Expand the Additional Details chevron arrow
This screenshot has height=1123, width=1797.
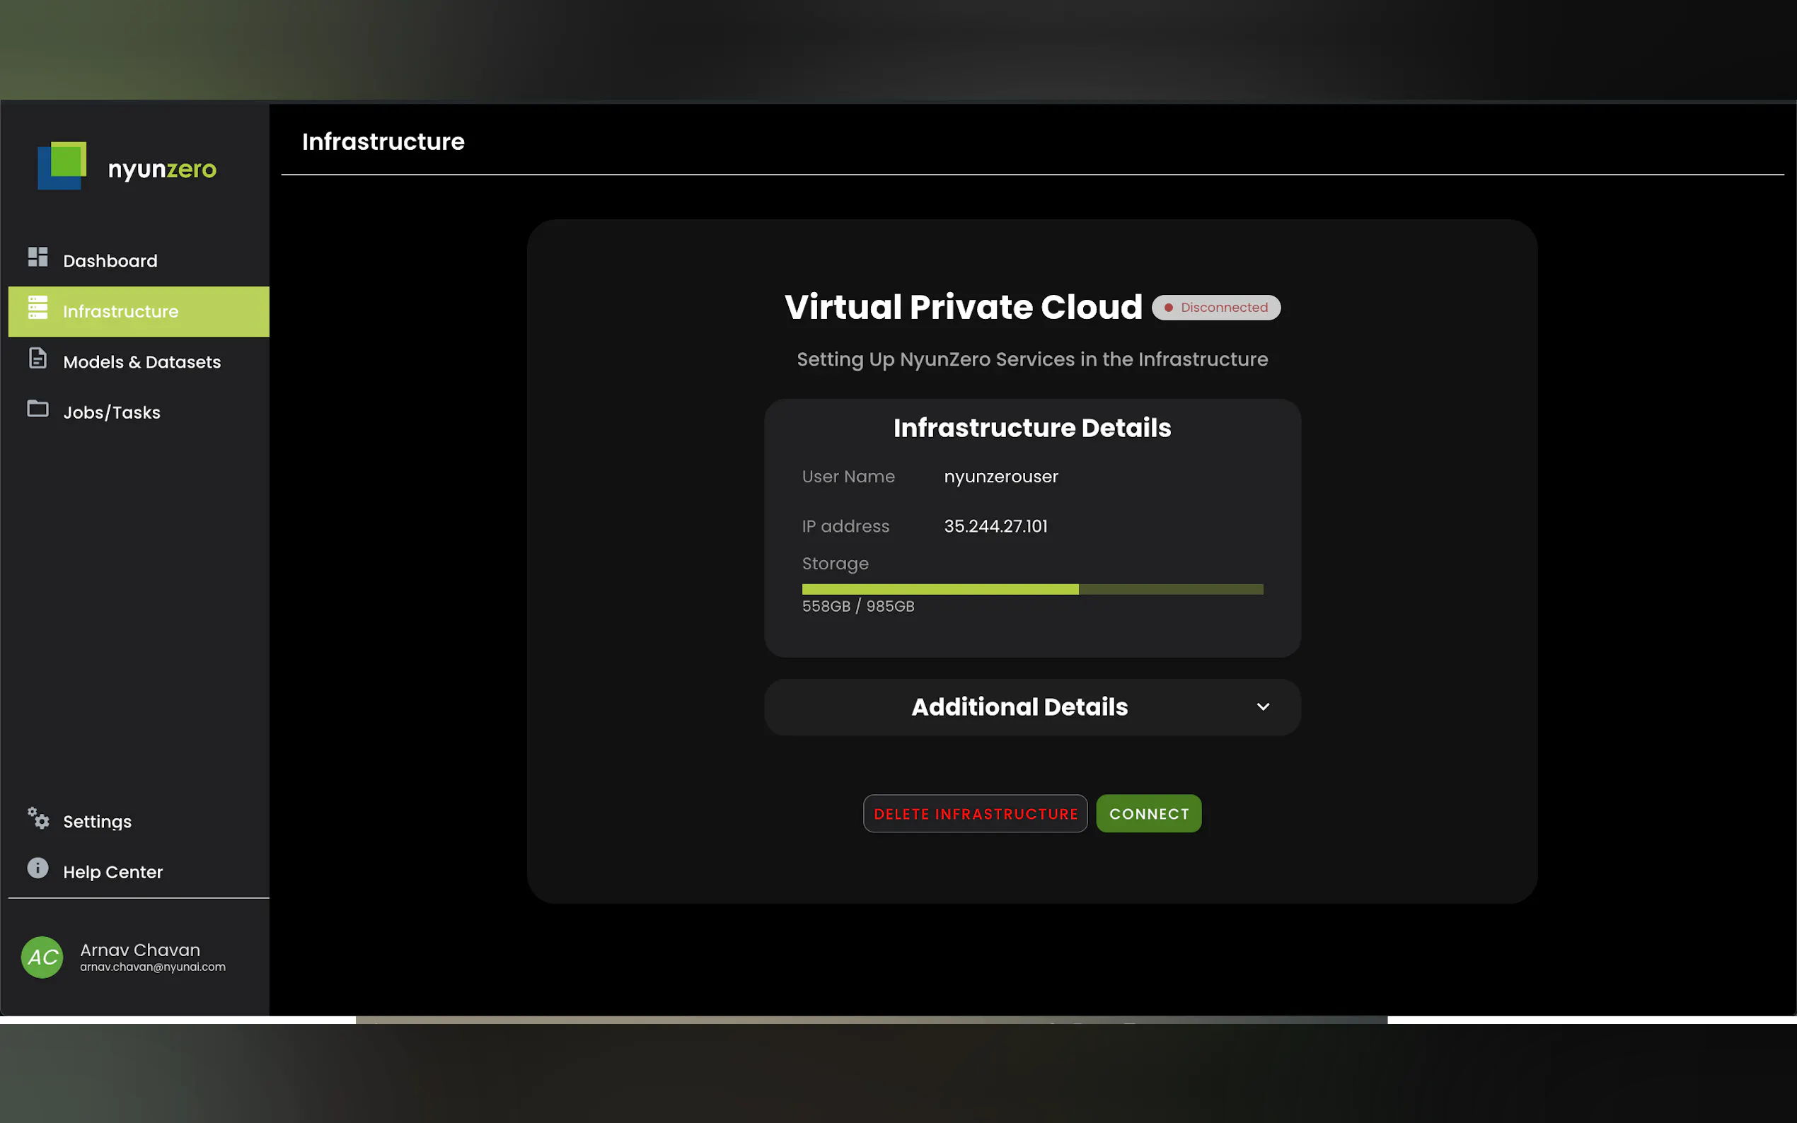1263,707
